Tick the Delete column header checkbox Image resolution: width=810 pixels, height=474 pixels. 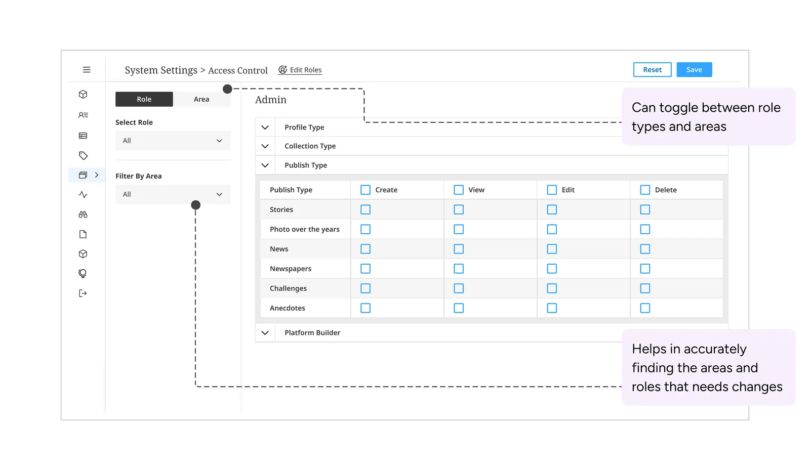(645, 190)
